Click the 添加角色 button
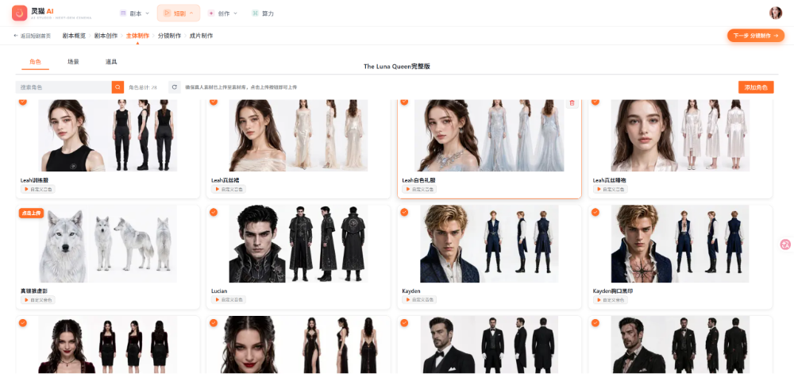The image size is (794, 381). (756, 87)
